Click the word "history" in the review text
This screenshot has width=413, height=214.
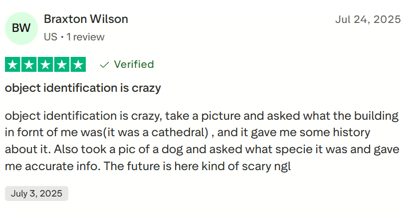coord(352,133)
